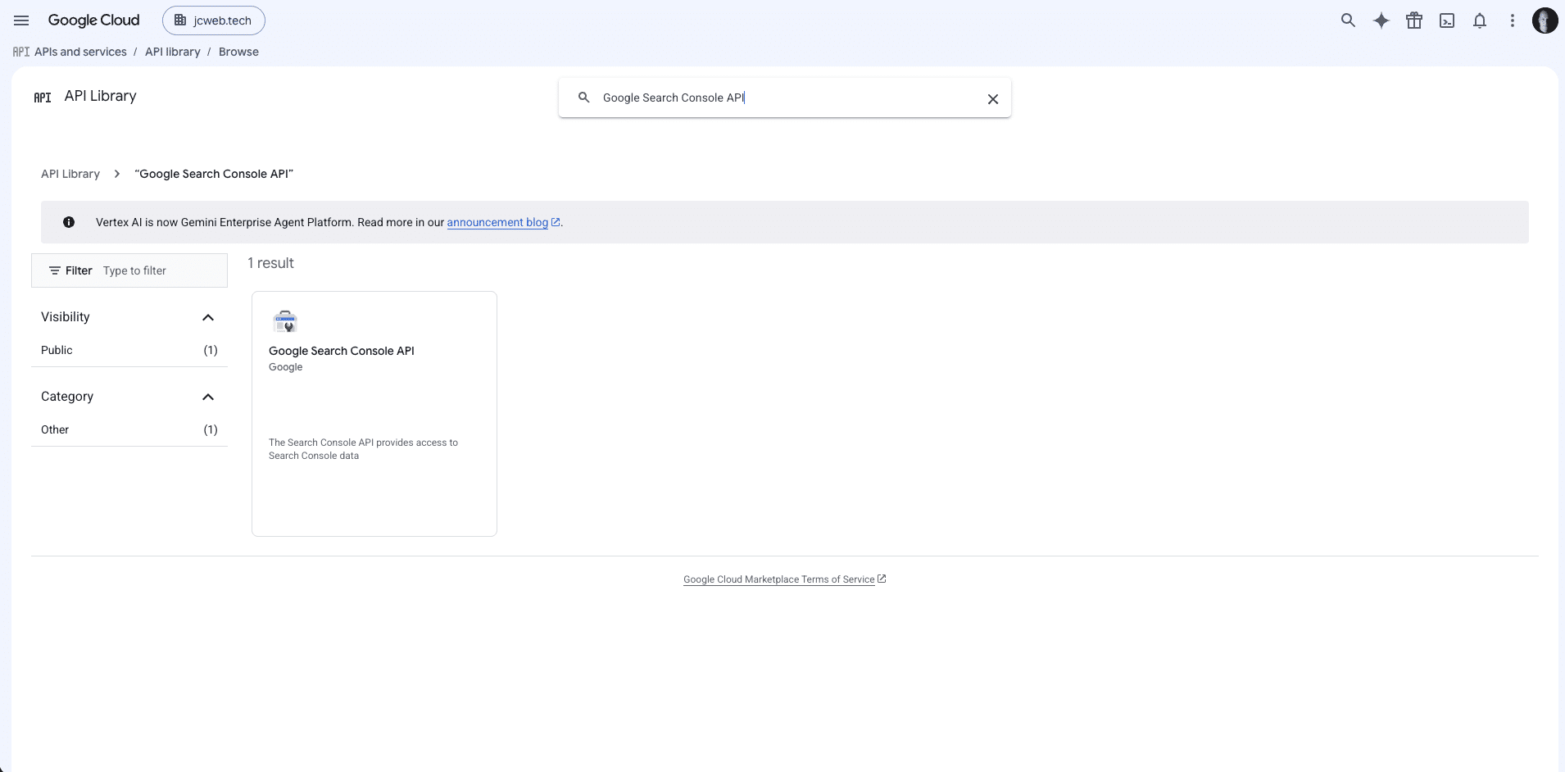Click the Google Cloud logo
Image resolution: width=1565 pixels, height=772 pixels.
93,20
